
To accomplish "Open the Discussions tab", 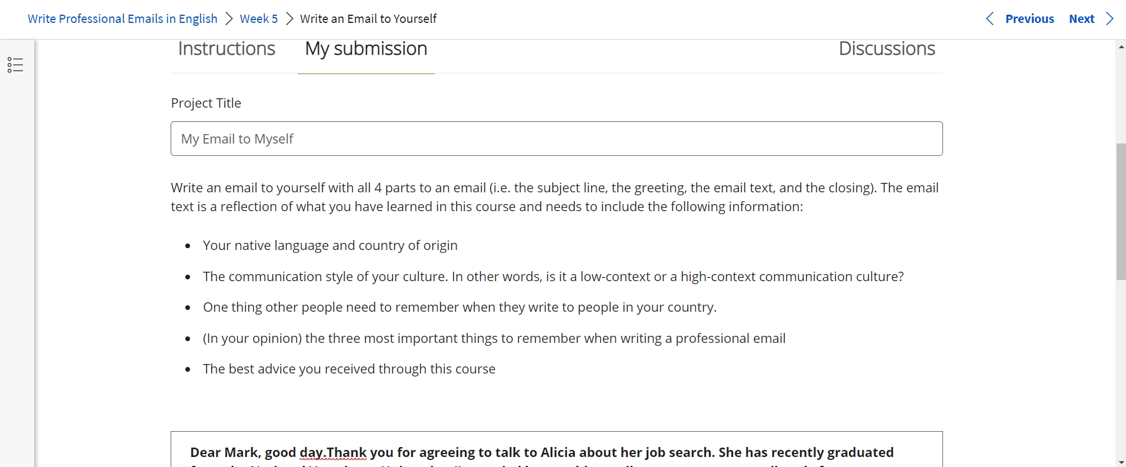I will click(x=887, y=49).
